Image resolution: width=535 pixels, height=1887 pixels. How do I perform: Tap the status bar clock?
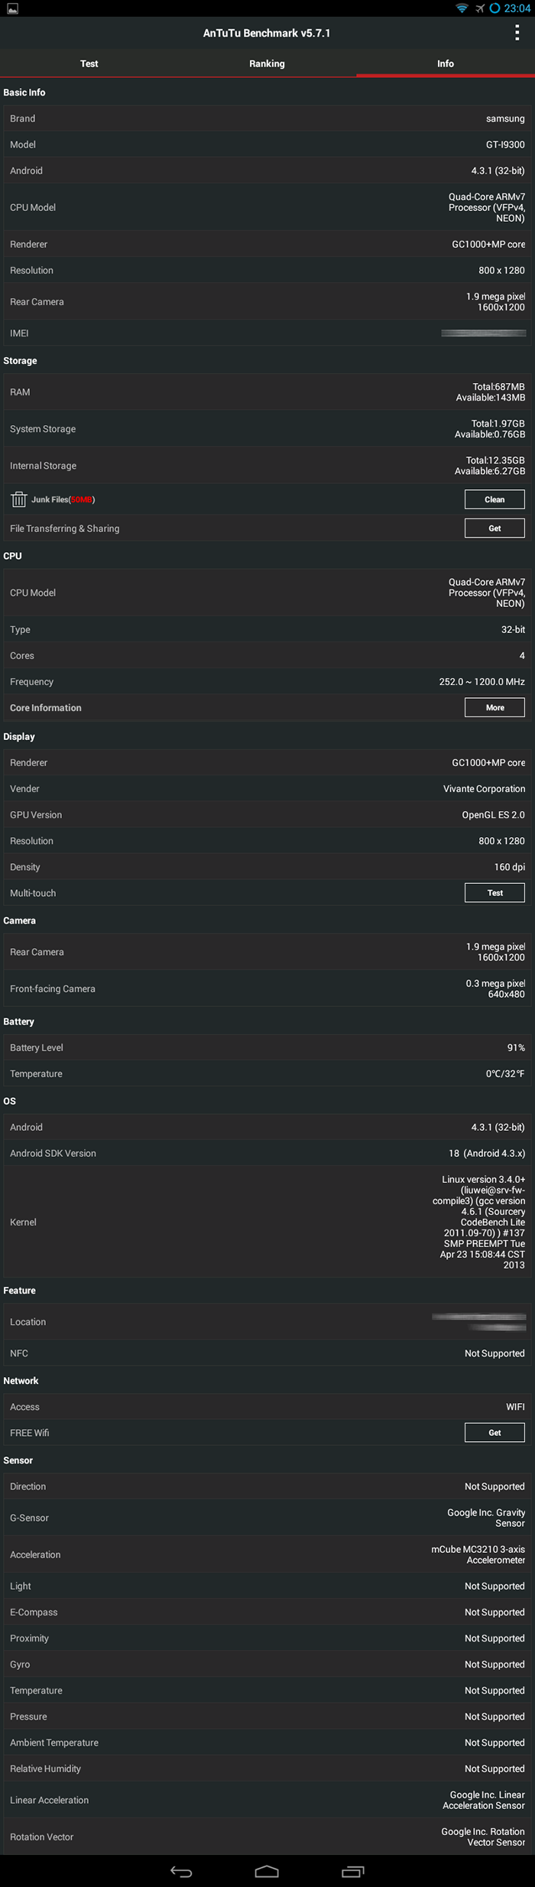point(517,8)
